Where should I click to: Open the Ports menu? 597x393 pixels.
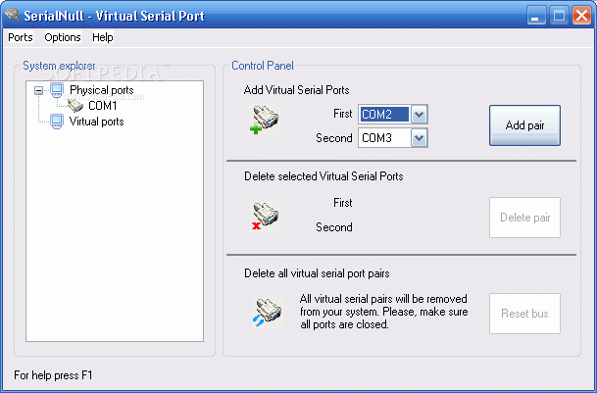pyautogui.click(x=21, y=37)
